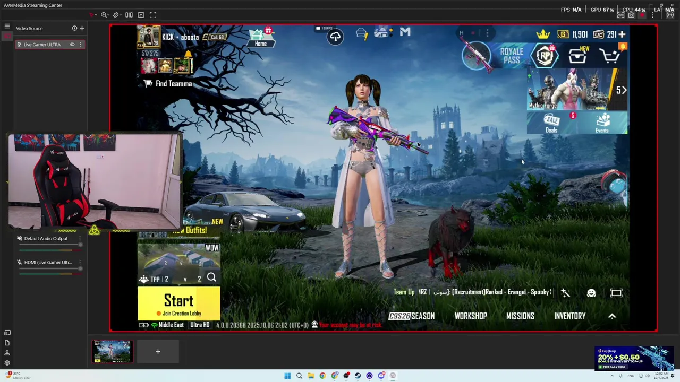
Task: Unmute HDMI Live Gamer Ultra audio
Action: [19, 262]
